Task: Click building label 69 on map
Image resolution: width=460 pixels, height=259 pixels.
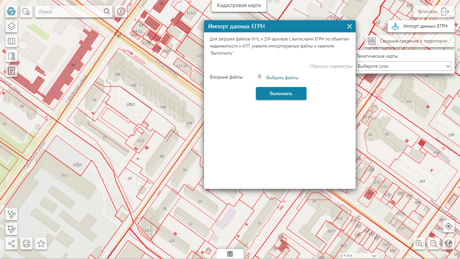Action: pos(162,156)
